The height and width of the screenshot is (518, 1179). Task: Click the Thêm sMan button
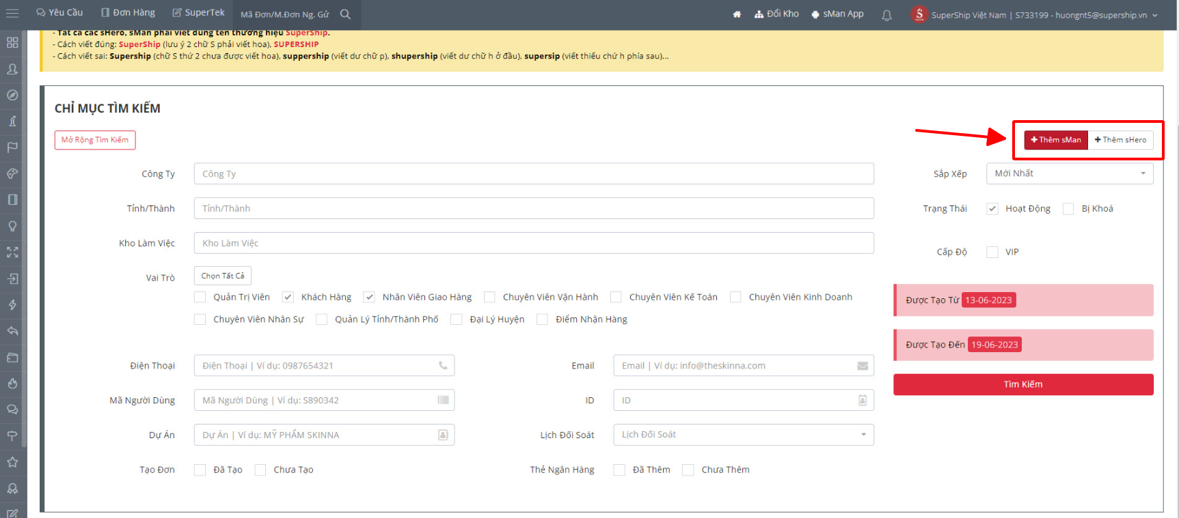(x=1056, y=140)
